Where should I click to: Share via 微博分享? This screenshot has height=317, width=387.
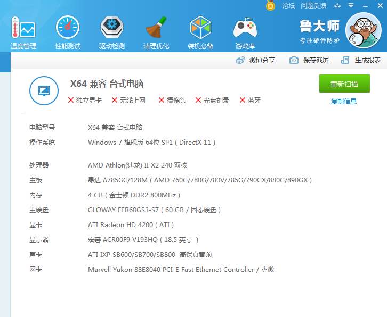point(262,60)
